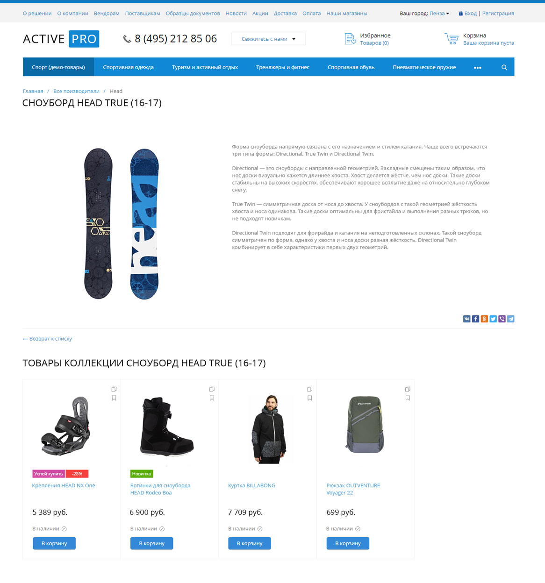Go back via Возврат к списку
The height and width of the screenshot is (583, 545).
pyautogui.click(x=47, y=339)
